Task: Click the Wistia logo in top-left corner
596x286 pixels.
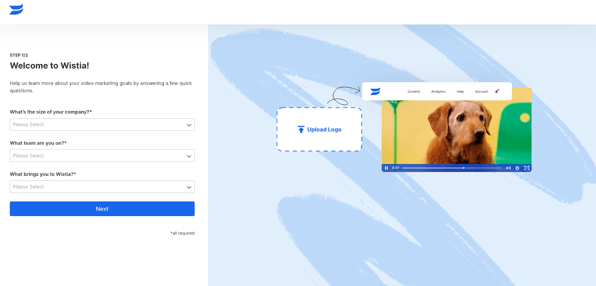Action: pos(16,9)
